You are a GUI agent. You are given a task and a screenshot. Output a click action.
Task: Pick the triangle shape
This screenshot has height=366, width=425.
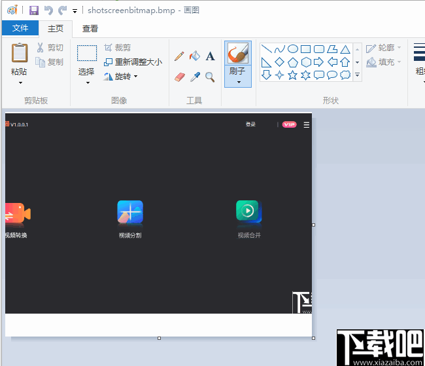click(345, 49)
